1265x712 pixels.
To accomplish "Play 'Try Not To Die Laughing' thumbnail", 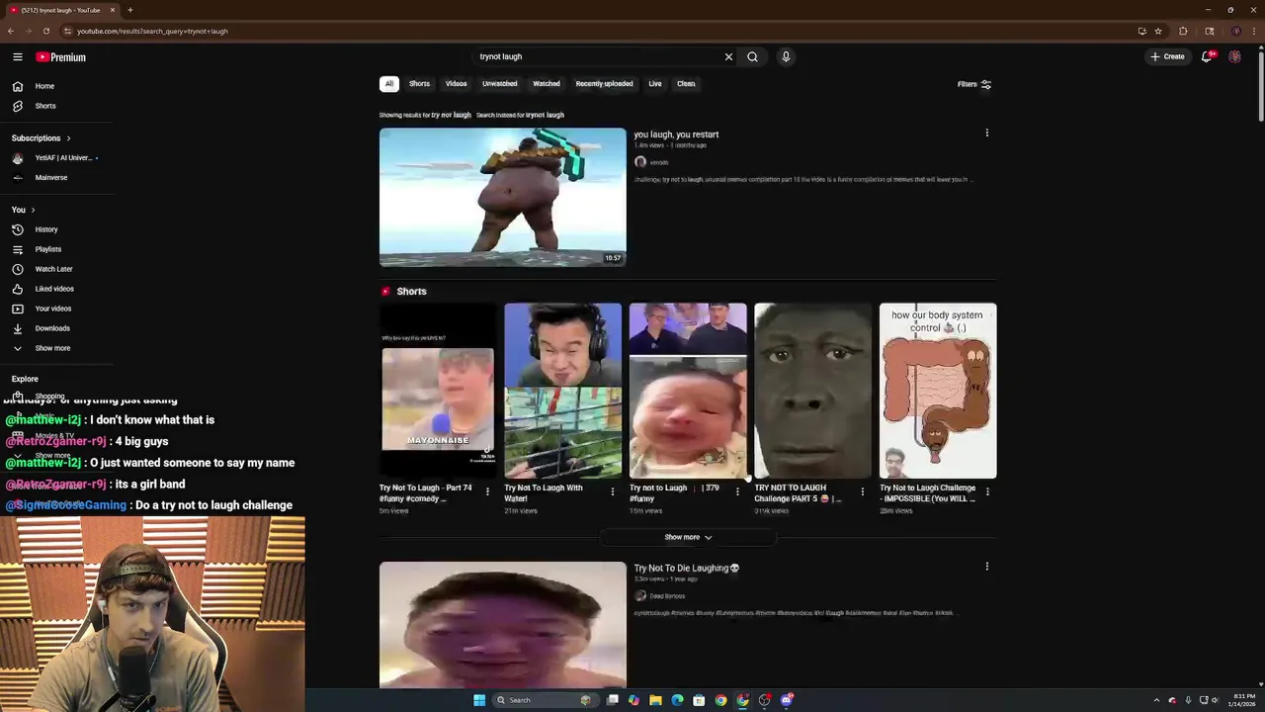I will point(502,624).
